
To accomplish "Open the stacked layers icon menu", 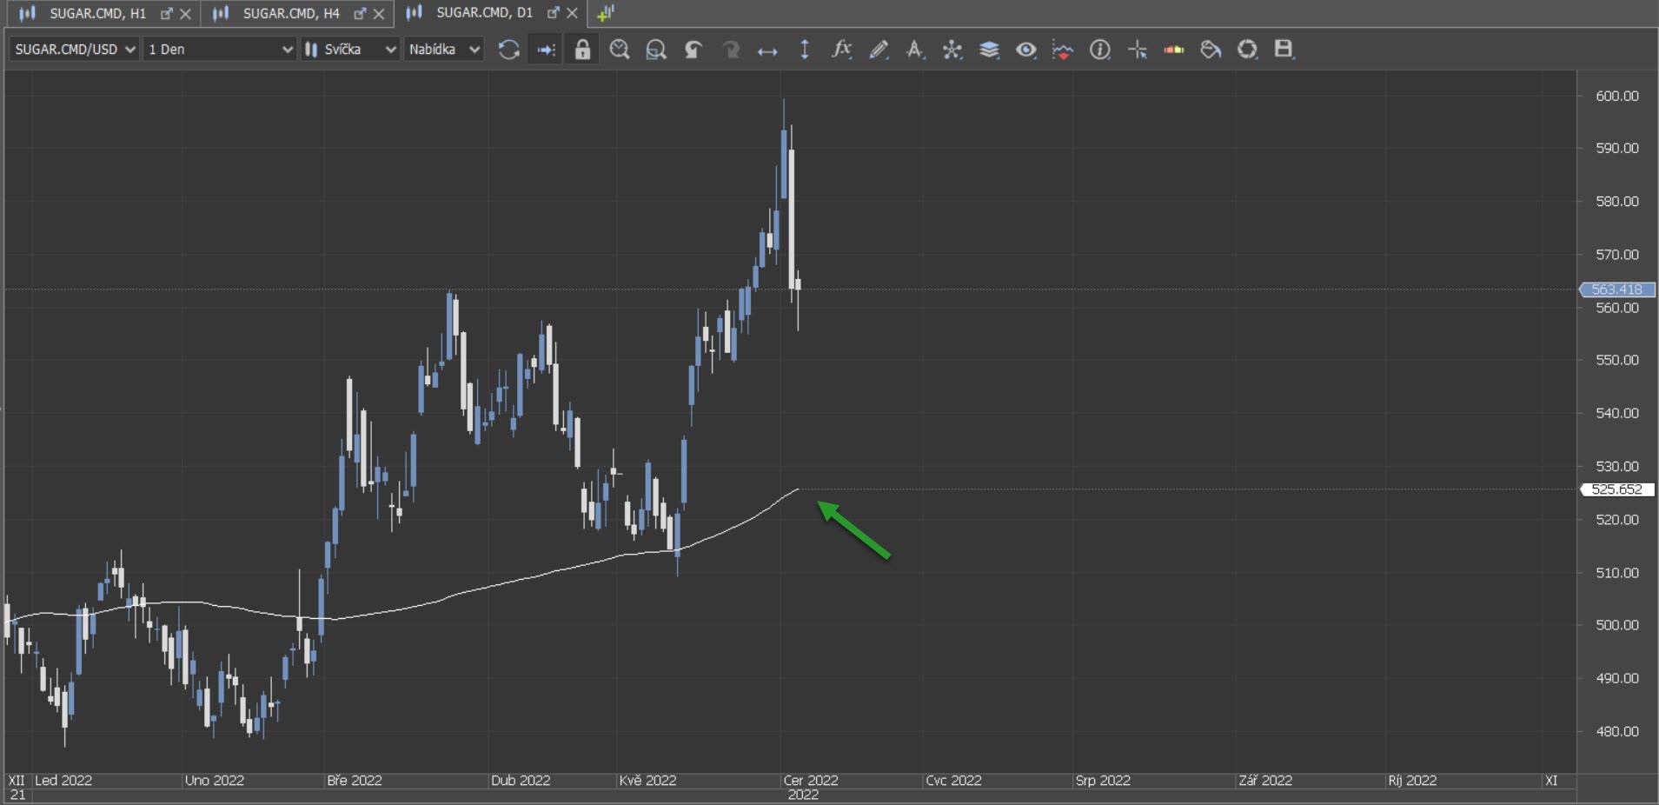I will (989, 50).
